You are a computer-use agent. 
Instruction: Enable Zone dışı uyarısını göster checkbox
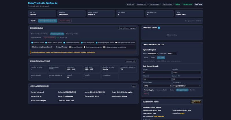(84, 47)
